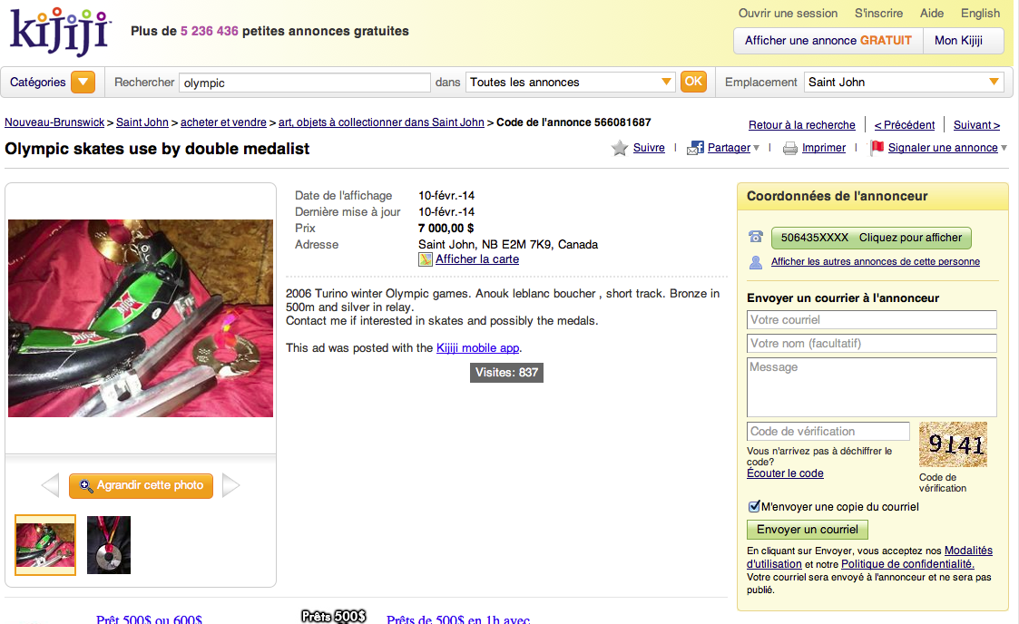This screenshot has width=1019, height=624.
Task: Click the star icon beside Suivre
Action: [620, 148]
